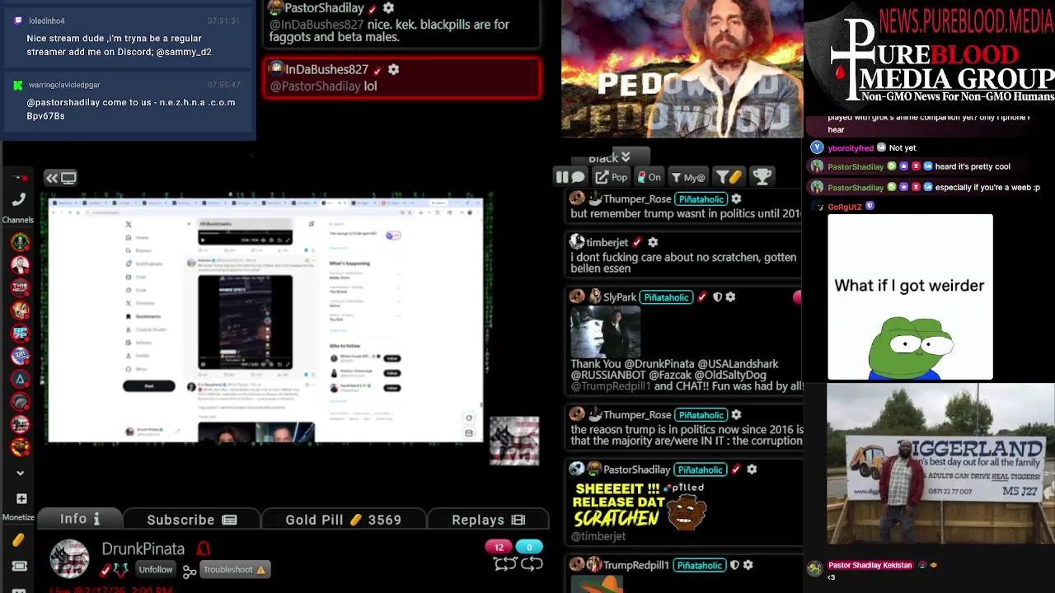Open the phone call icon above Channels
The image size is (1055, 593).
[x=19, y=199]
